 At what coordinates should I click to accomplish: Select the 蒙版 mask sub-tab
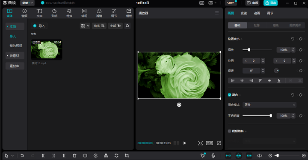click(x=275, y=25)
